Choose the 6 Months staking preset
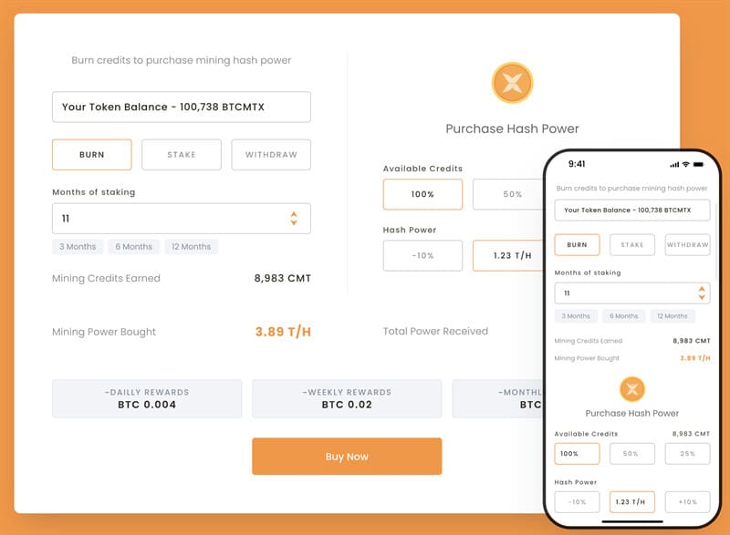730x535 pixels. click(133, 246)
